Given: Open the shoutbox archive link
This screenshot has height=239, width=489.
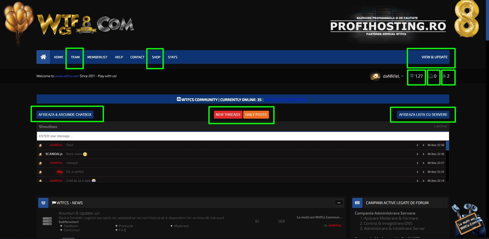Looking at the screenshot, I should (x=441, y=126).
